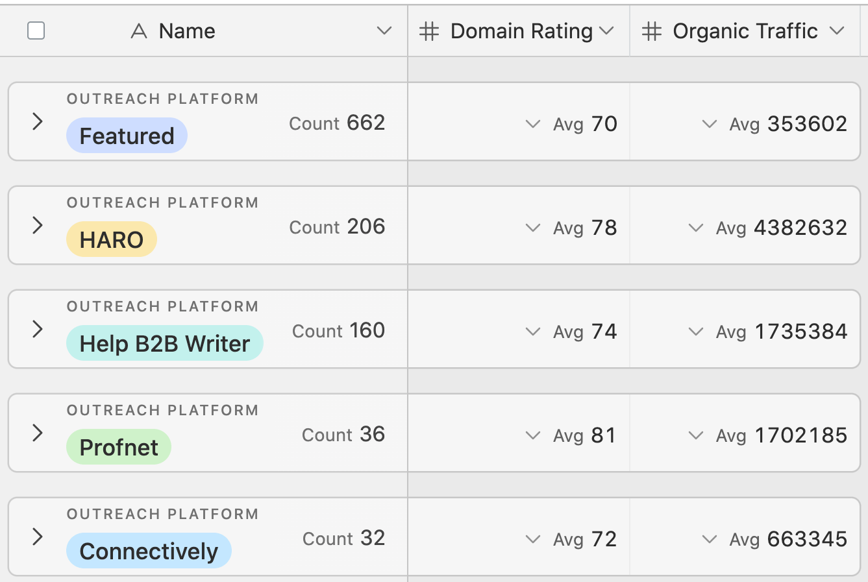The image size is (868, 582).
Task: Expand the HARO group
Action: tap(38, 225)
